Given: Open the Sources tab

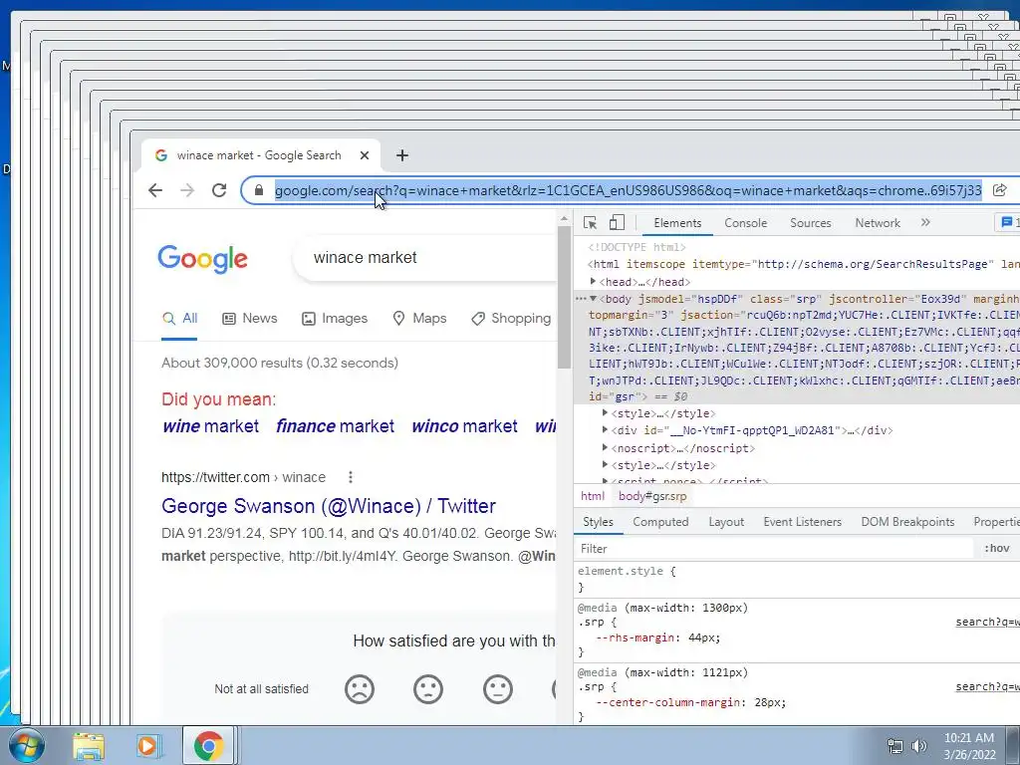Looking at the screenshot, I should pos(810,223).
